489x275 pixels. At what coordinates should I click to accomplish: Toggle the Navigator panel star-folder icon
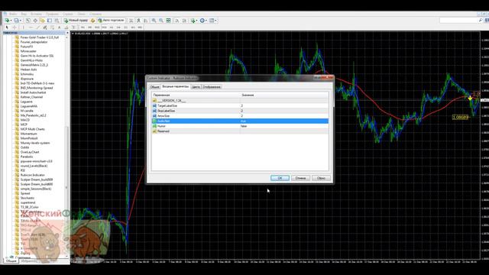tap(42, 21)
